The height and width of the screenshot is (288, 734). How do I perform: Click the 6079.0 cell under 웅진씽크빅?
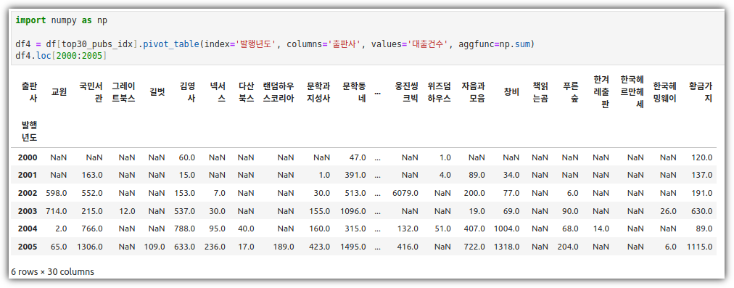406,192
